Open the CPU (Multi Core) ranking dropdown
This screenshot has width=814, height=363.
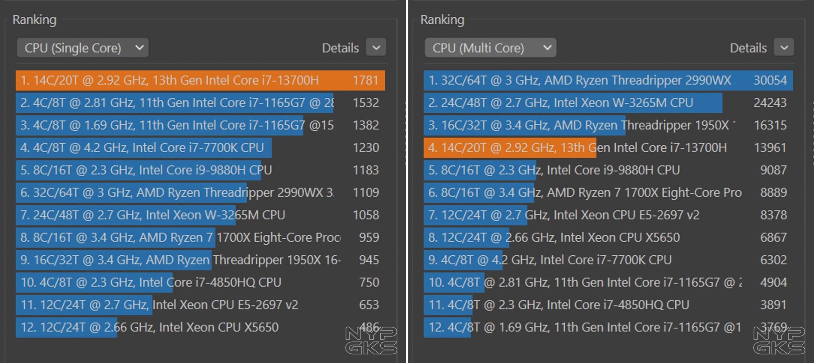click(490, 48)
